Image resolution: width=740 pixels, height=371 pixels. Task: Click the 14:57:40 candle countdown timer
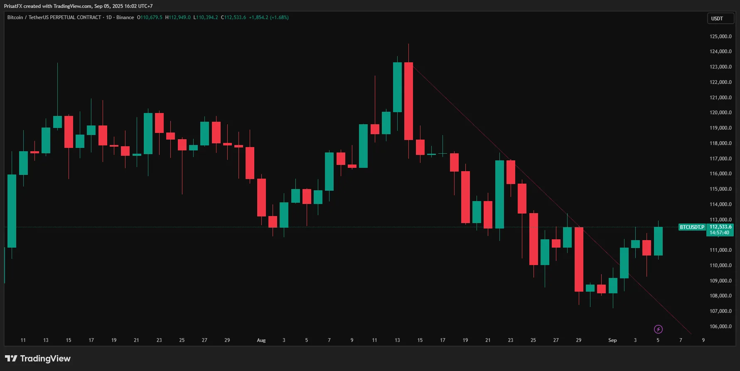(719, 233)
